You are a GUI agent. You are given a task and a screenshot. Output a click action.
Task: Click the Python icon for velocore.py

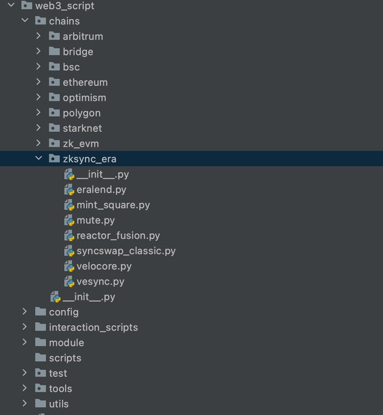coord(69,267)
